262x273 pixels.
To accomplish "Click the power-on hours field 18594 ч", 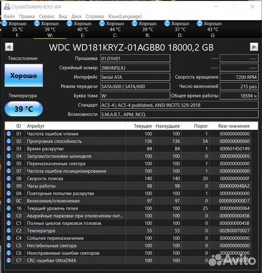I will tap(239, 96).
